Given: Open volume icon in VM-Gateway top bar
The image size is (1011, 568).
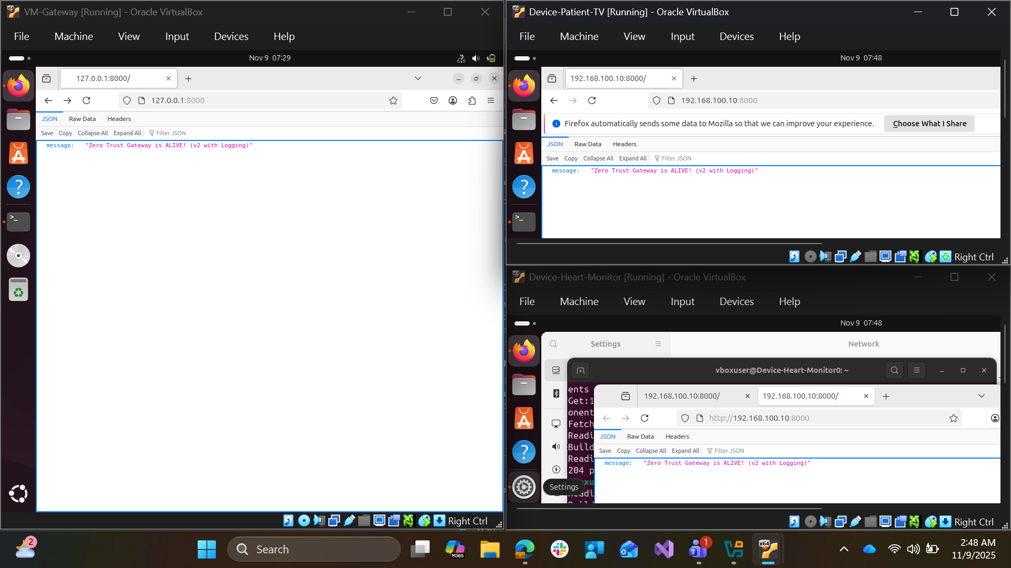Looking at the screenshot, I should tap(475, 58).
